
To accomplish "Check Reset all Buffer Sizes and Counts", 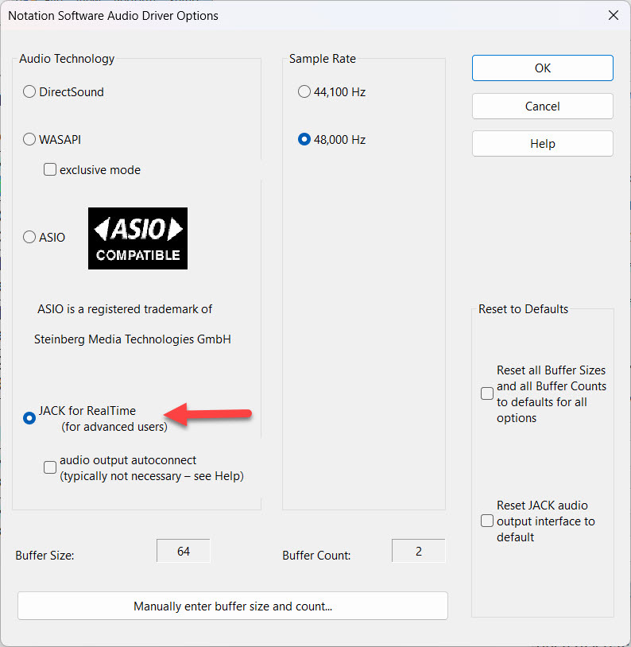I will (487, 393).
